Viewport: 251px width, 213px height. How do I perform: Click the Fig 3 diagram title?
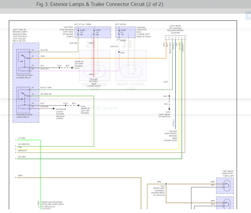click(x=99, y=4)
